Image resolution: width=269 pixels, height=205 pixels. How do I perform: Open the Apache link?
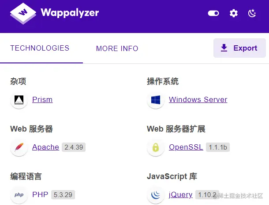click(x=45, y=147)
